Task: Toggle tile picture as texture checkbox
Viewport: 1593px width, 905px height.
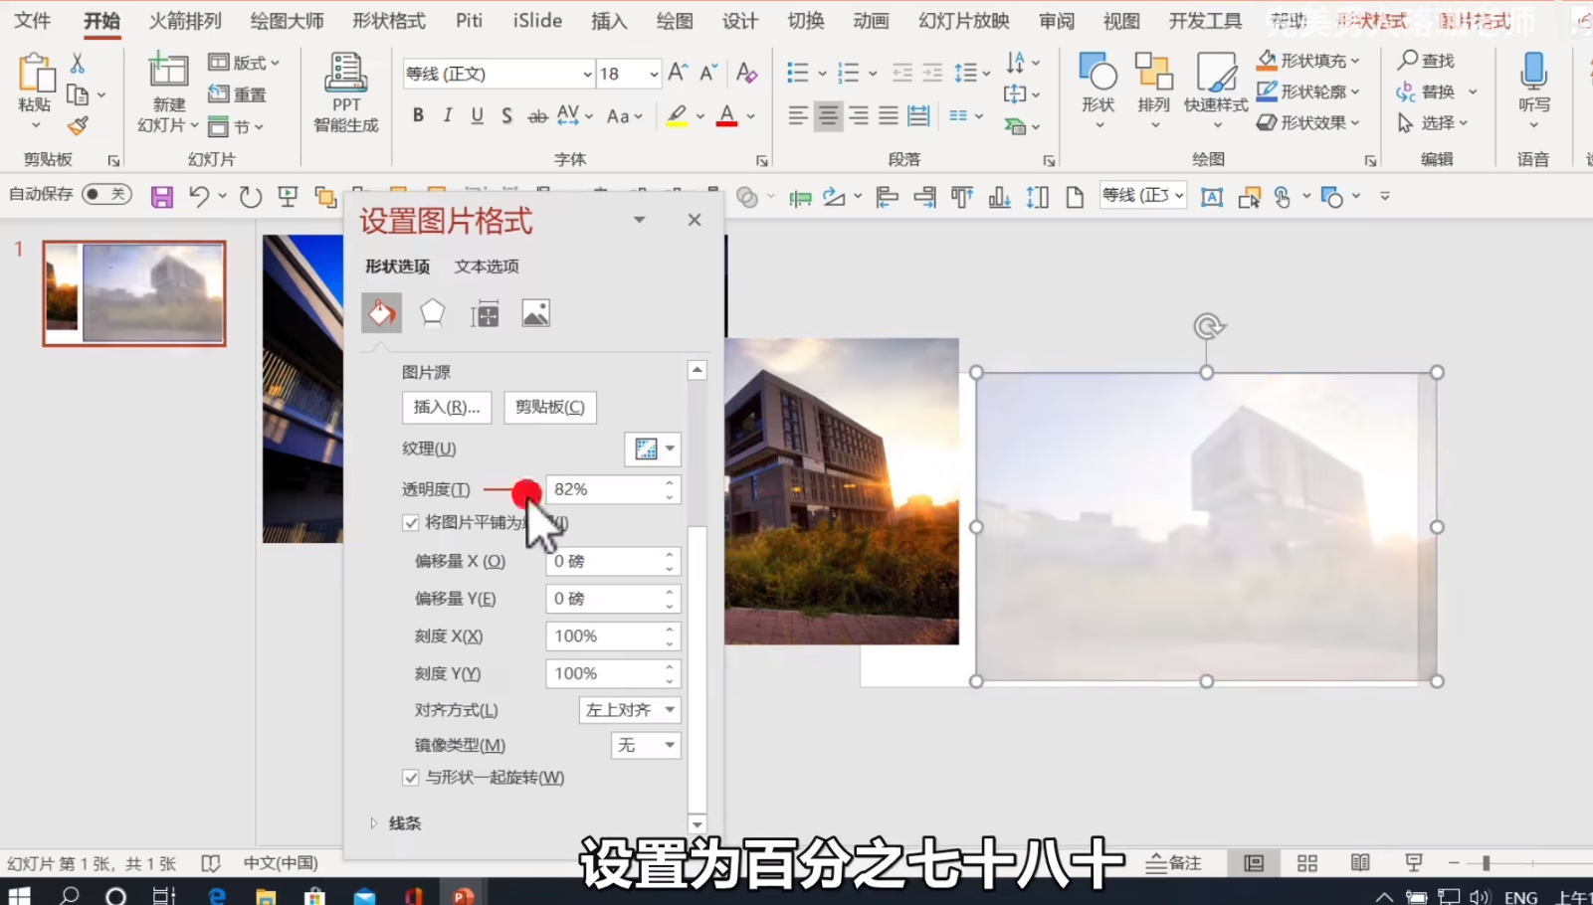Action: coord(411,522)
